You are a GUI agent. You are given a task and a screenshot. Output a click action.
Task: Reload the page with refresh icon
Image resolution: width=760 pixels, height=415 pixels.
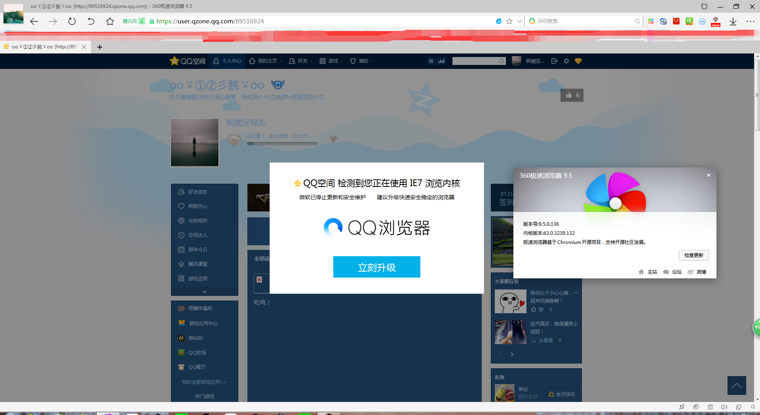coord(72,21)
